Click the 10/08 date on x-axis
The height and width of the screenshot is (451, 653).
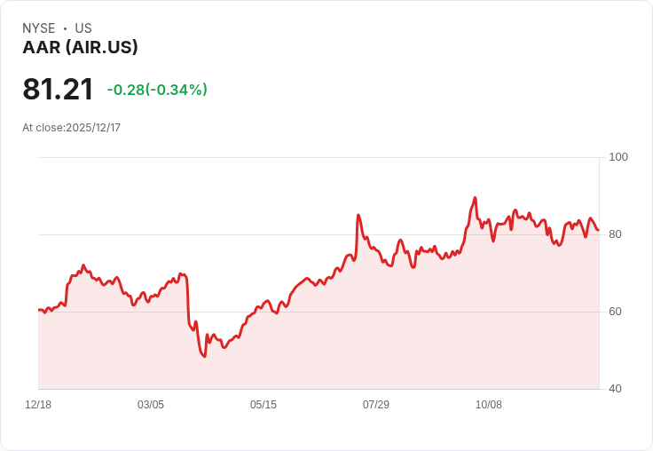point(489,405)
